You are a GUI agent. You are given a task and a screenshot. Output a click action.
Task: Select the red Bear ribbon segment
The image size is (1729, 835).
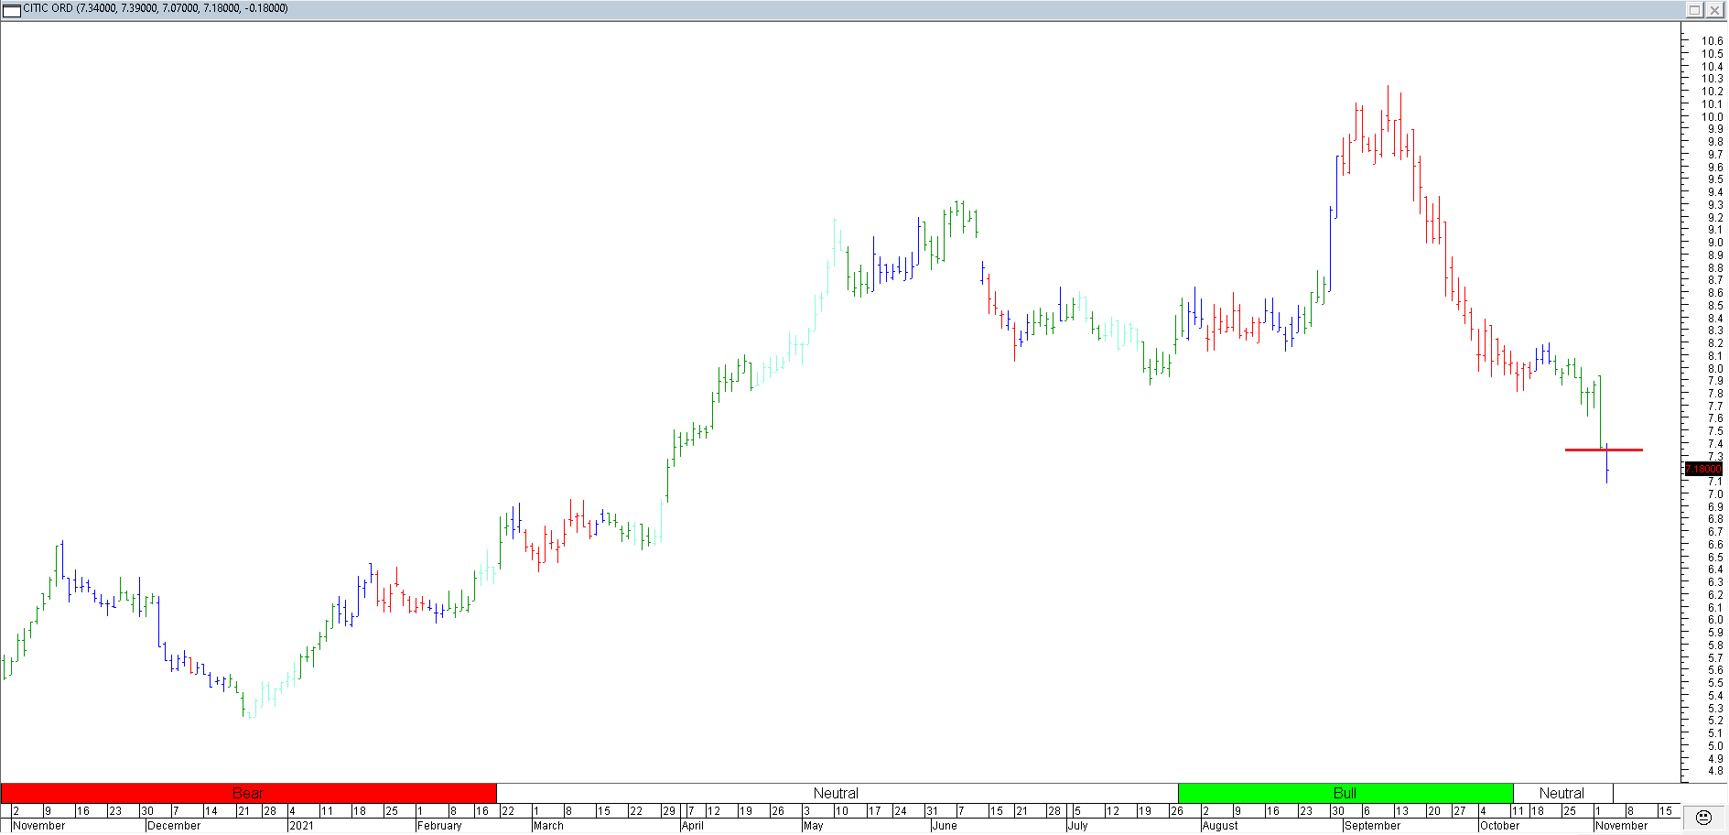pos(248,793)
